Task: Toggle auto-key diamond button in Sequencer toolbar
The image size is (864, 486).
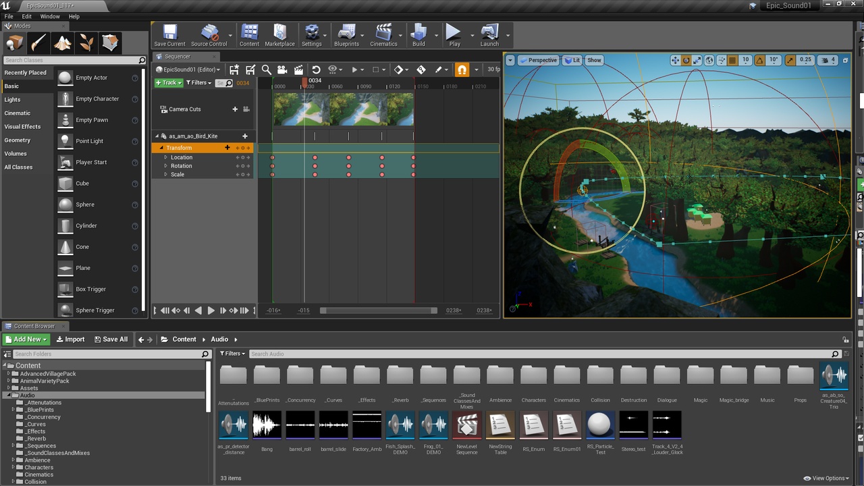Action: pyautogui.click(x=399, y=70)
